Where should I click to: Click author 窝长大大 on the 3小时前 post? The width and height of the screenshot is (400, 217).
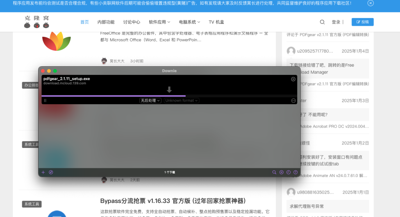[117, 61]
